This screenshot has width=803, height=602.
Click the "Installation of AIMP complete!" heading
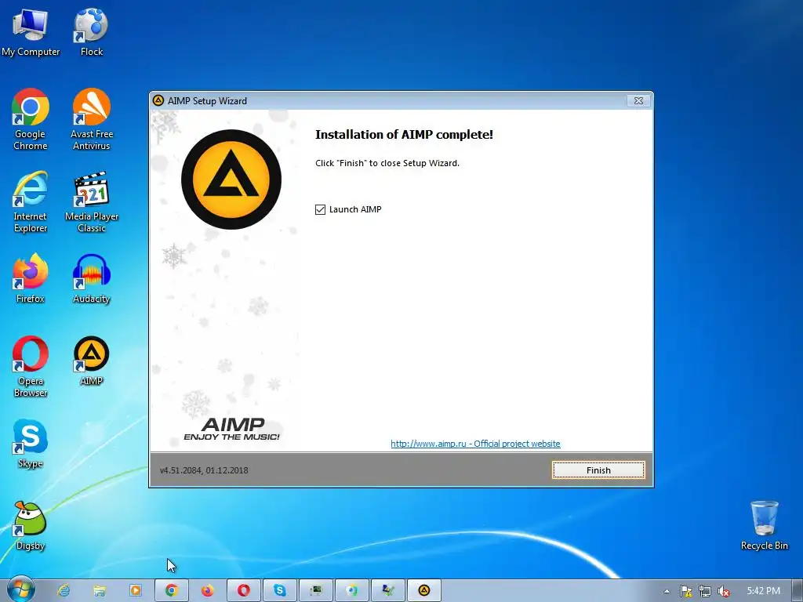coord(404,135)
